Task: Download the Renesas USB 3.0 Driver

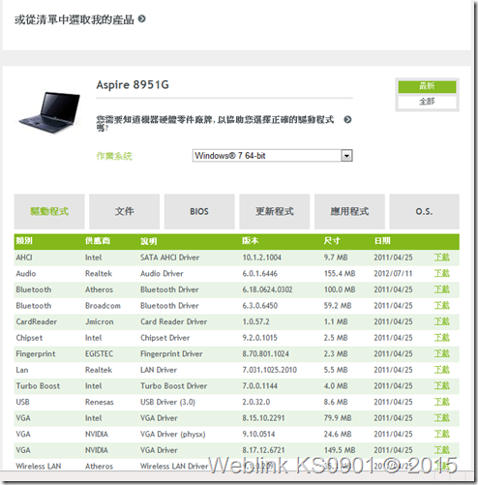Action: pos(441,402)
